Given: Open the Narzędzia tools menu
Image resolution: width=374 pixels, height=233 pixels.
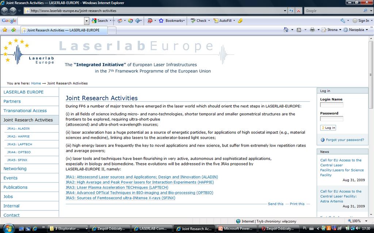Looking at the screenshot, I should [355, 30].
